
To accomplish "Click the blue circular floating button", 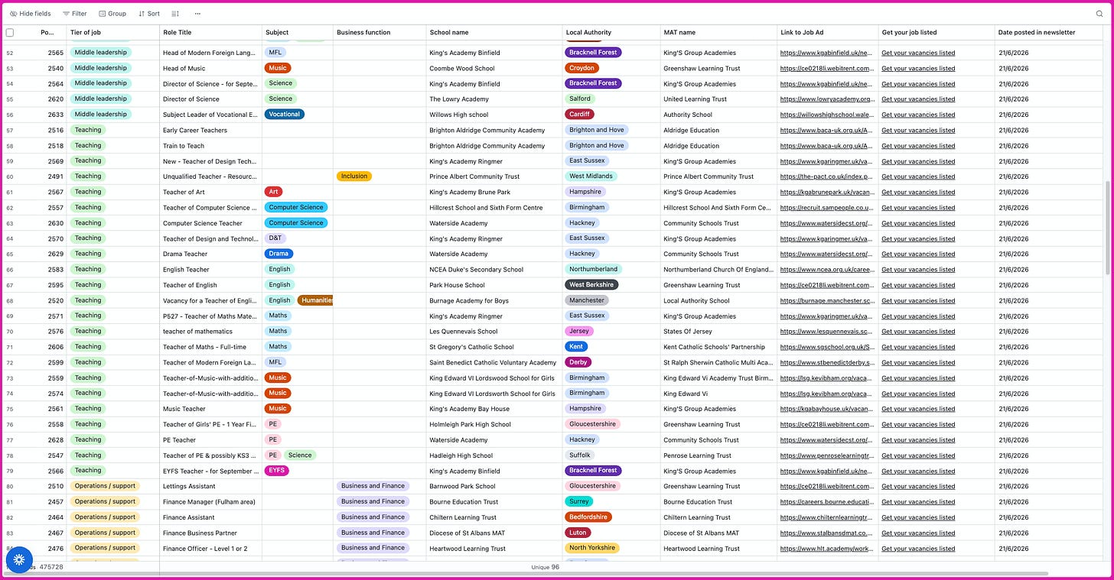I will pos(19,560).
